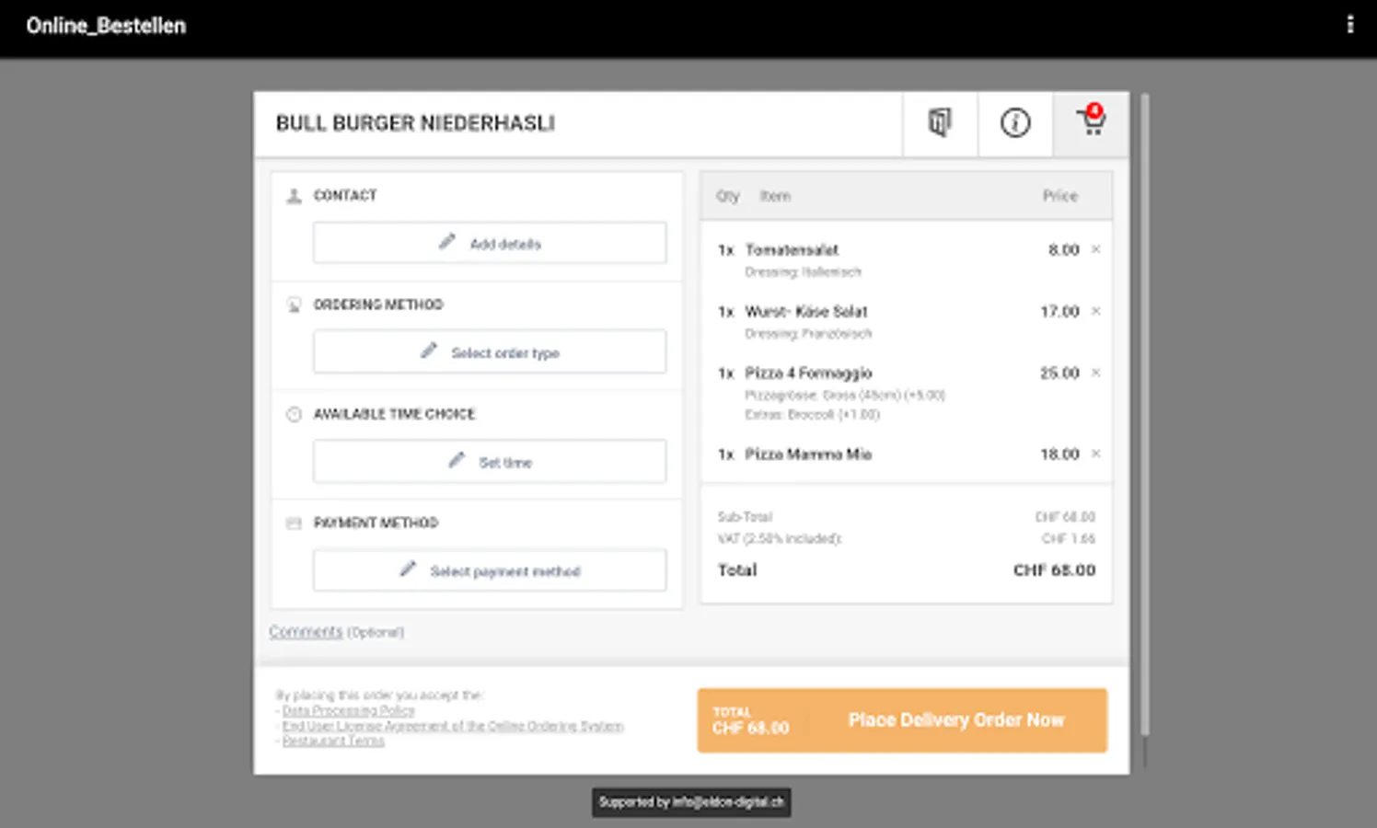Click the Sub-Total CHF 68.00 value
This screenshot has height=828, width=1377.
coord(1065,517)
